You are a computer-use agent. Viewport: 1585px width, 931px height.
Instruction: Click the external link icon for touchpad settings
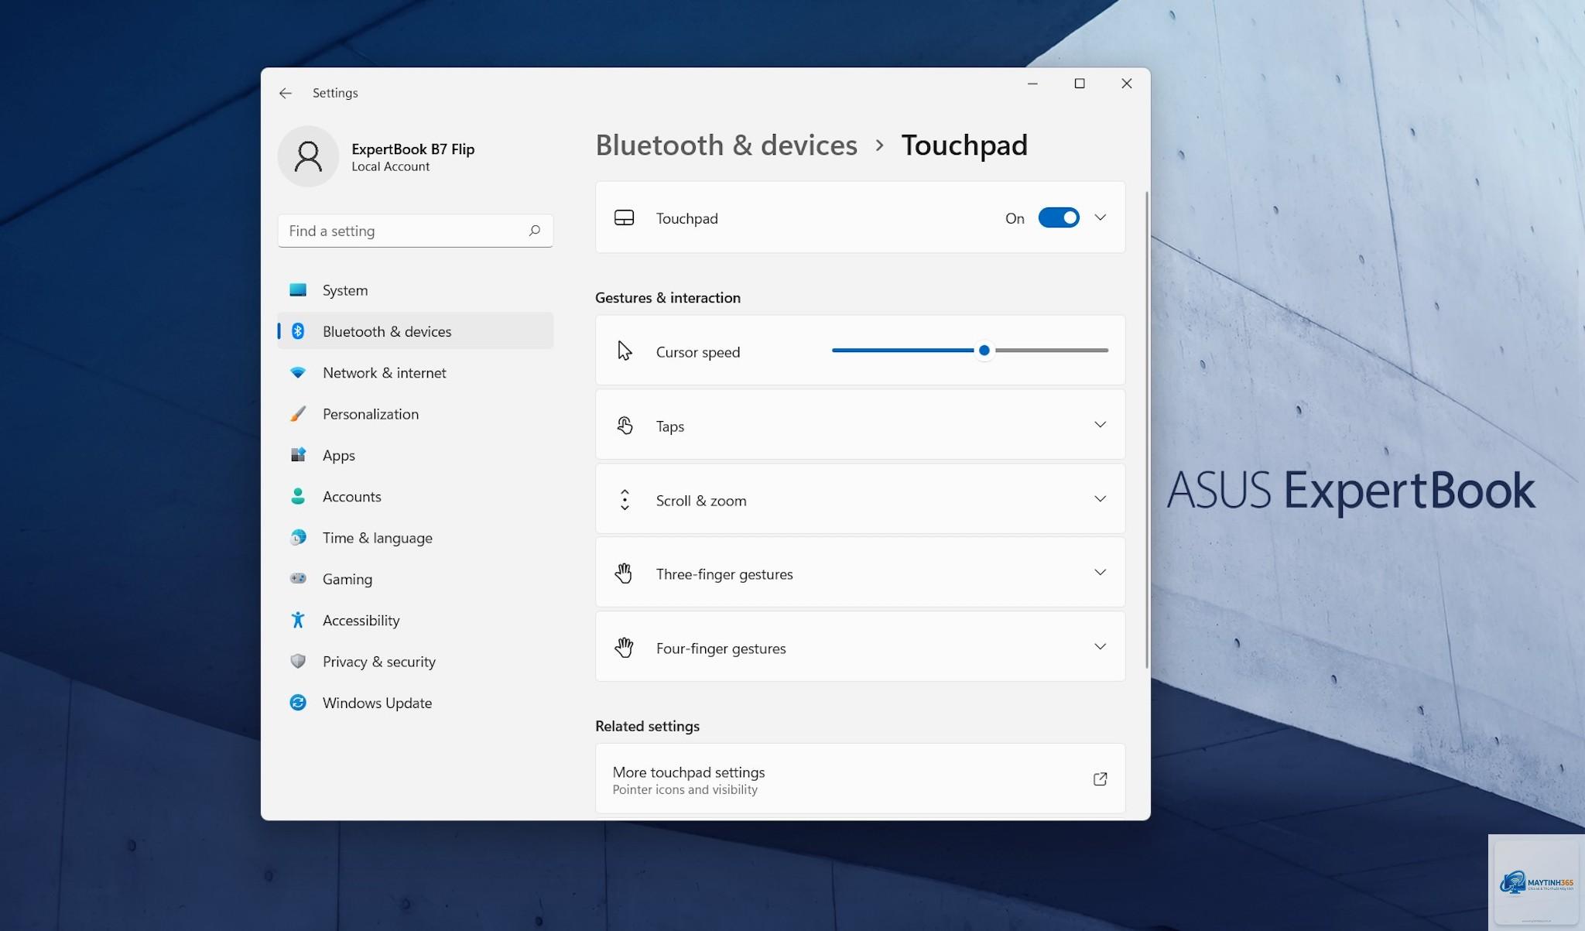click(1100, 779)
